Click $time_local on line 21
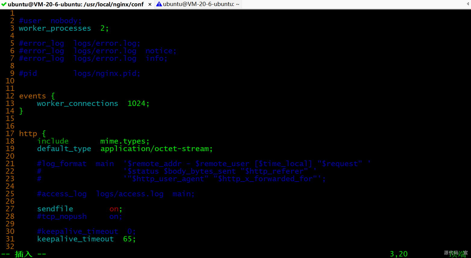The image size is (471, 258). point(283,164)
